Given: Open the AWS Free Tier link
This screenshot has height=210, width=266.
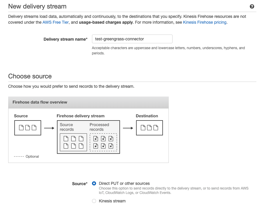Looking at the screenshot, I should (55, 23).
